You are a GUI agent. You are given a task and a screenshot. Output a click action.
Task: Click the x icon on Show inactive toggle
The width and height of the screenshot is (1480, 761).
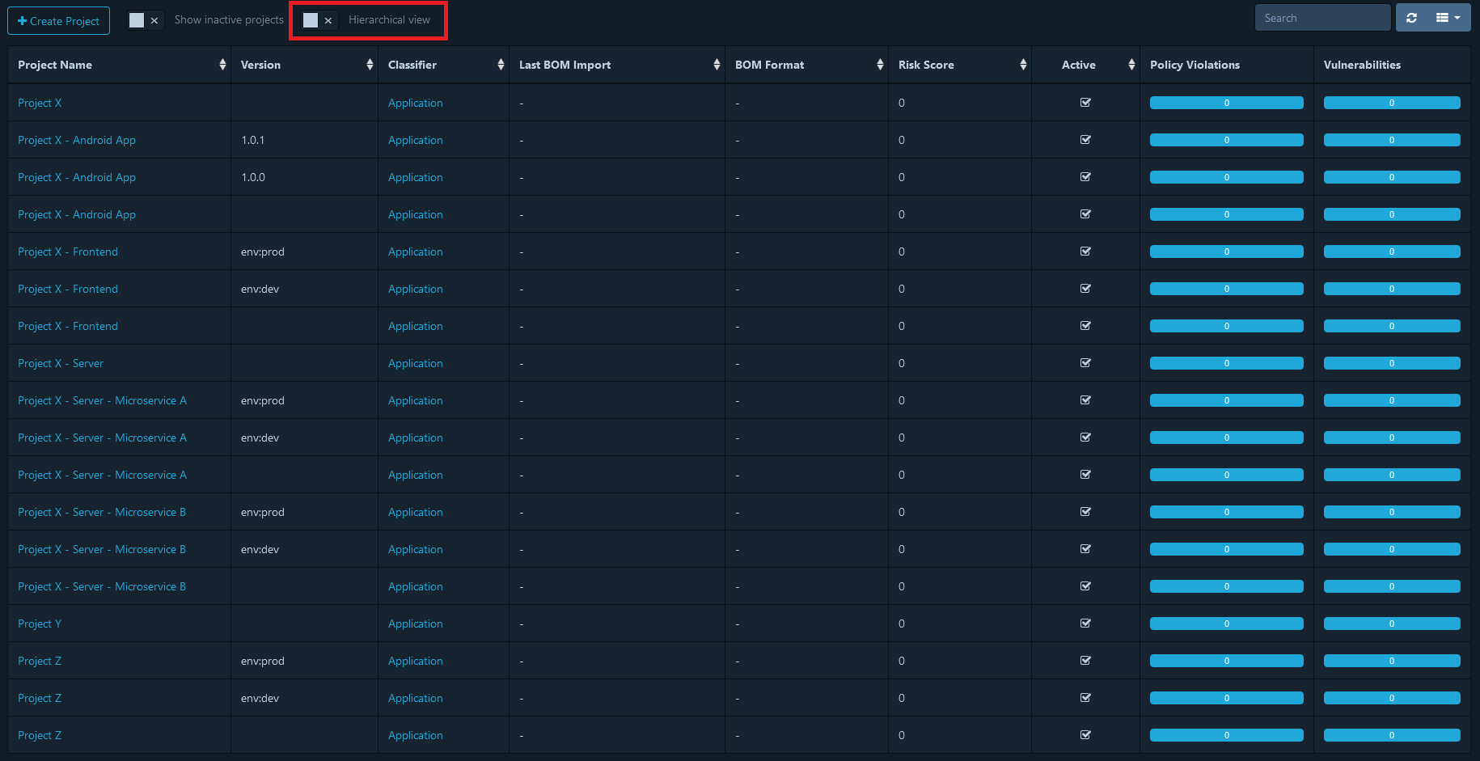[x=154, y=21]
